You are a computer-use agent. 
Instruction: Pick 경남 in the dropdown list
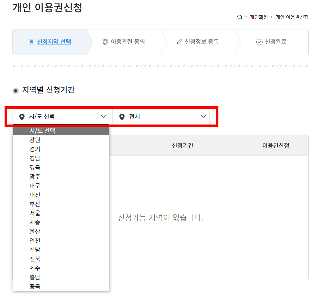pyautogui.click(x=61, y=158)
